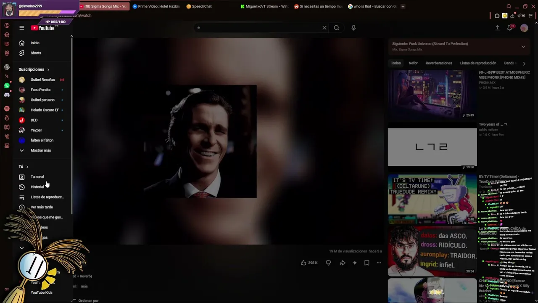Open Ver más tarde in the sidebar

tap(42, 207)
